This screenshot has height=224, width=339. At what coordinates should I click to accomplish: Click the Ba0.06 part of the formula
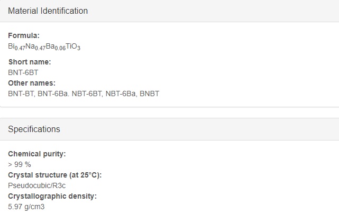coord(56,46)
